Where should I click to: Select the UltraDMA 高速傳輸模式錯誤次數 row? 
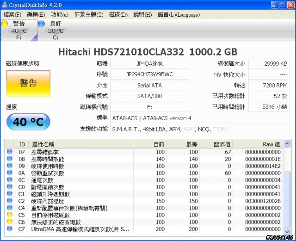pos(144,229)
